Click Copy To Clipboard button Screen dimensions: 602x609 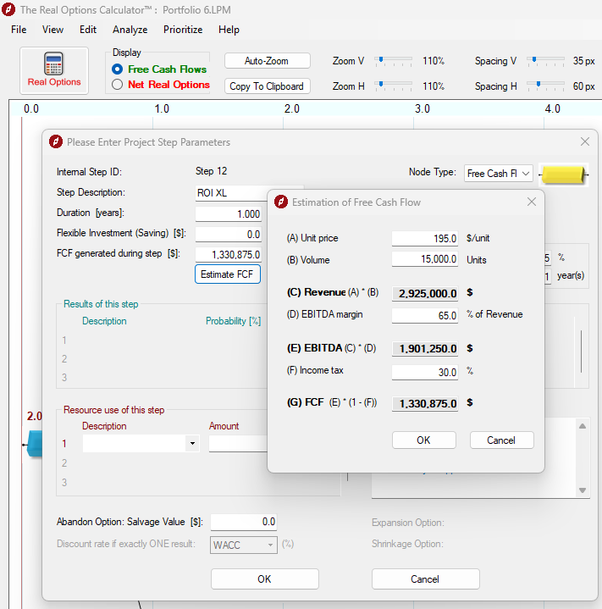pos(267,86)
